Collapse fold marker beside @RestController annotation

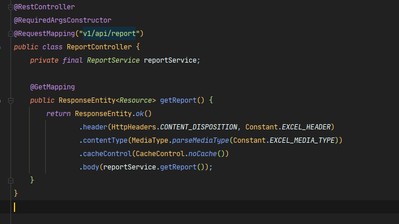[x=10, y=8]
